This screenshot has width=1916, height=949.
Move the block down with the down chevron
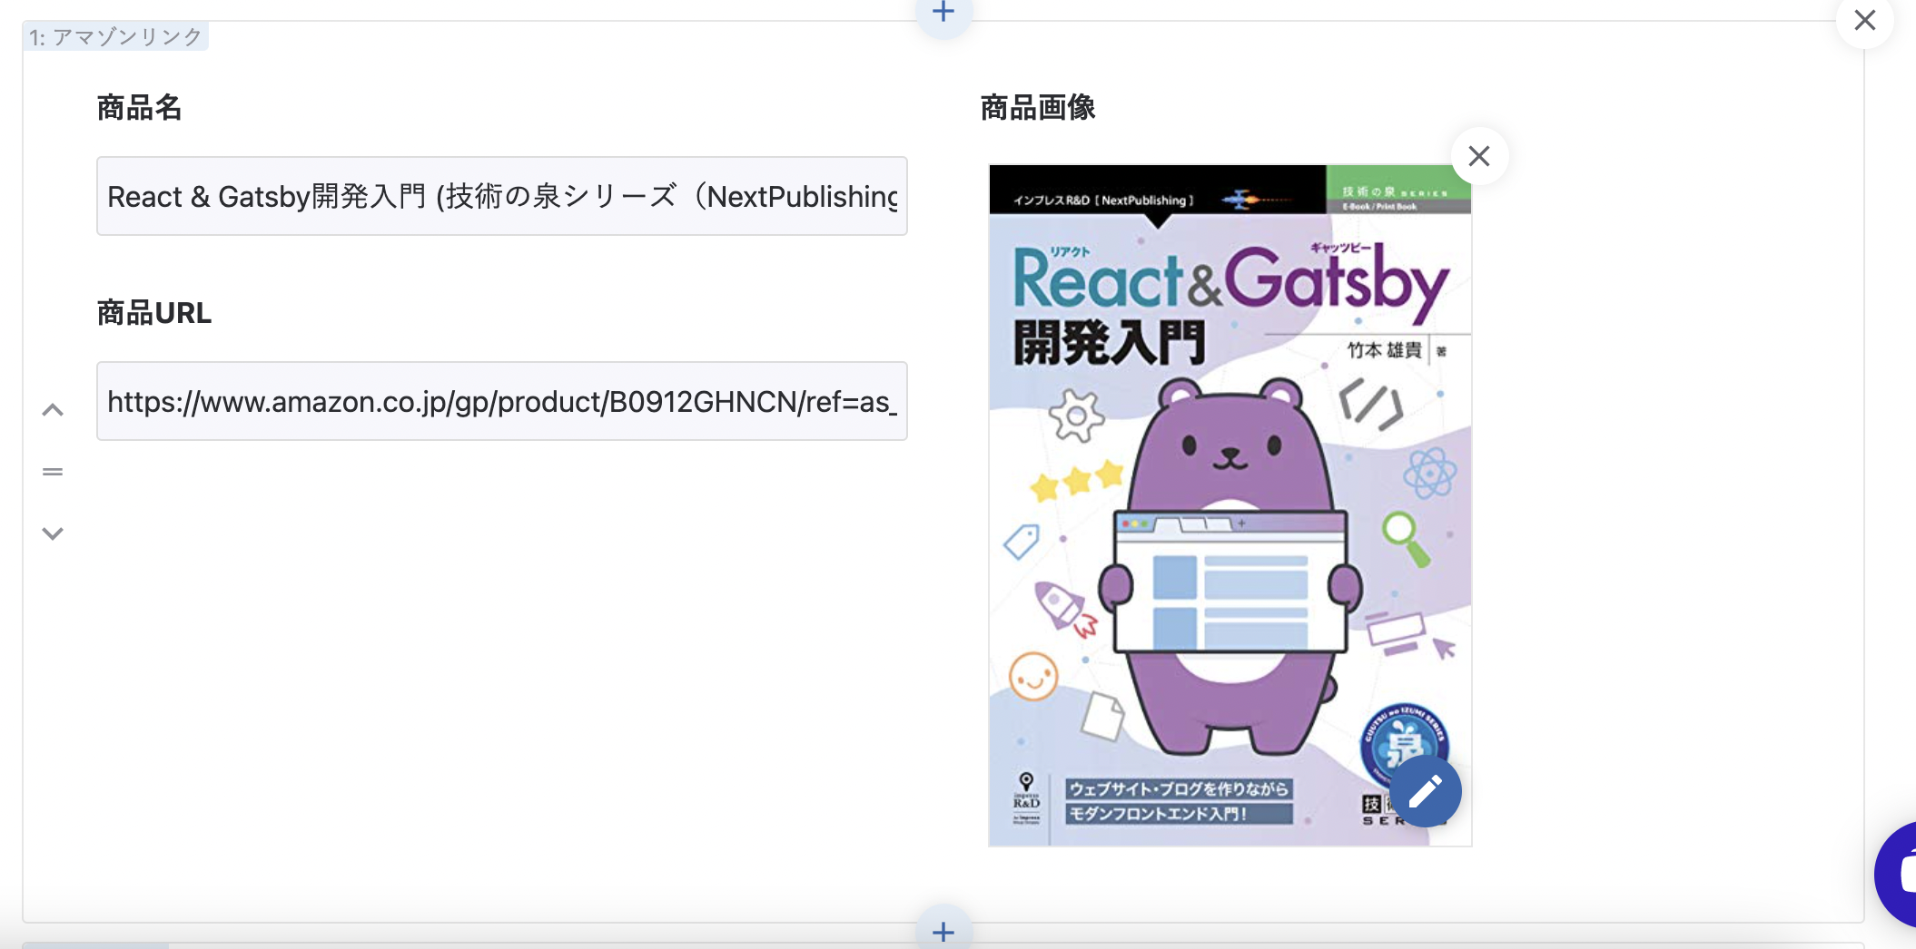pos(53,533)
